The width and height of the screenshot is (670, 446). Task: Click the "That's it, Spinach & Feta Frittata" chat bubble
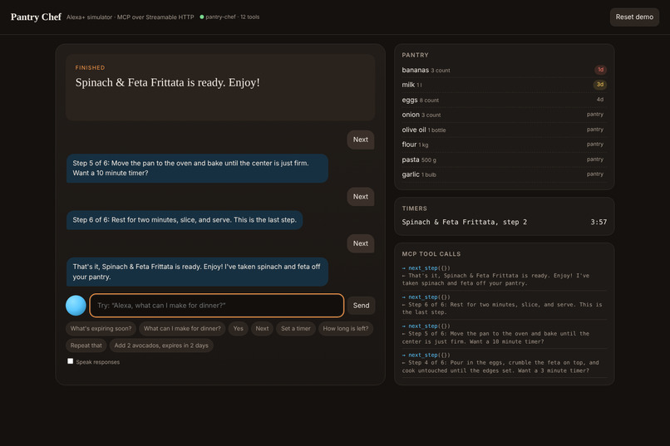click(197, 272)
